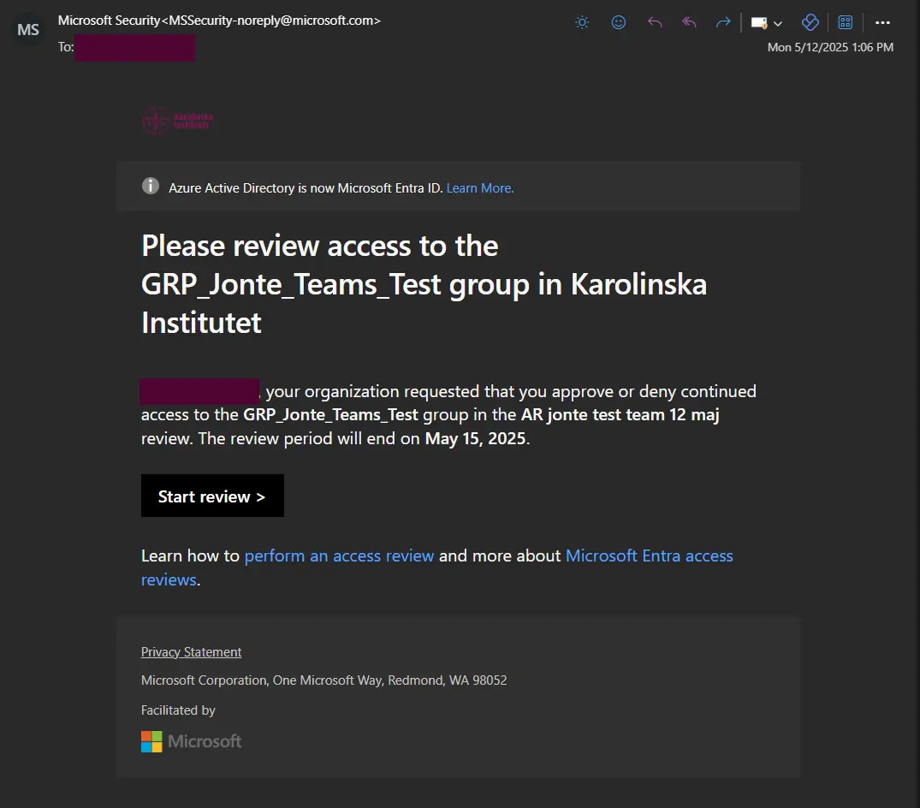Open the More actions ellipsis menu
Screen dimensions: 920x808
(883, 23)
